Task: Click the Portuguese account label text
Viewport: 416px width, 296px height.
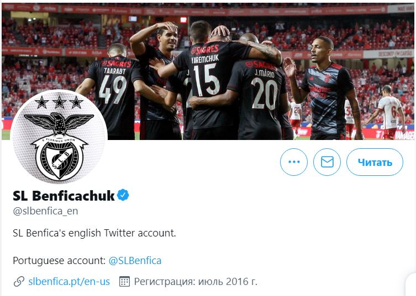Action: point(60,261)
